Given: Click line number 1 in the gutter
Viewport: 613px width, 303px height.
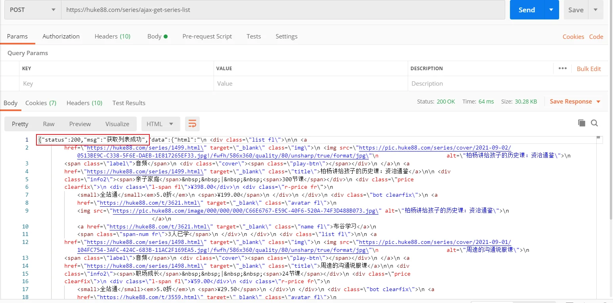Looking at the screenshot, I should 27,140.
